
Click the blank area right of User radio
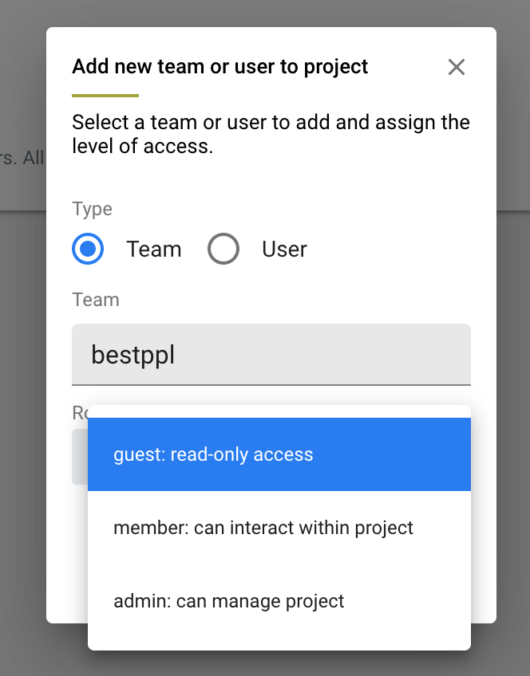(391, 250)
